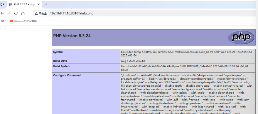This screenshot has width=258, height=114.
Task: Open the favorites folder icon on bookmarks bar
Action: click(2, 21)
